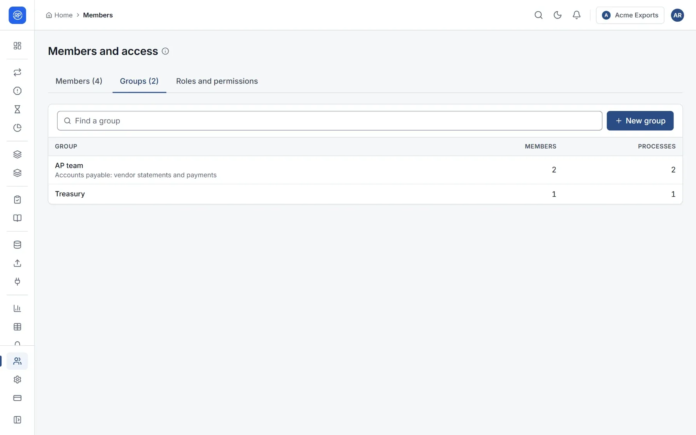Select the Groups (2) tab
The width and height of the screenshot is (696, 435).
pyautogui.click(x=139, y=81)
